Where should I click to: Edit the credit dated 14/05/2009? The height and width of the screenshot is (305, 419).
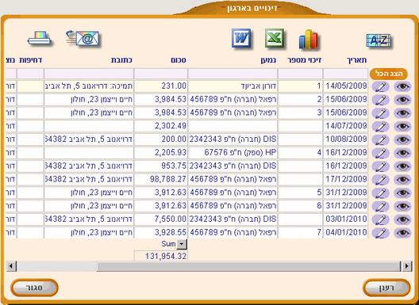[x=381, y=86]
